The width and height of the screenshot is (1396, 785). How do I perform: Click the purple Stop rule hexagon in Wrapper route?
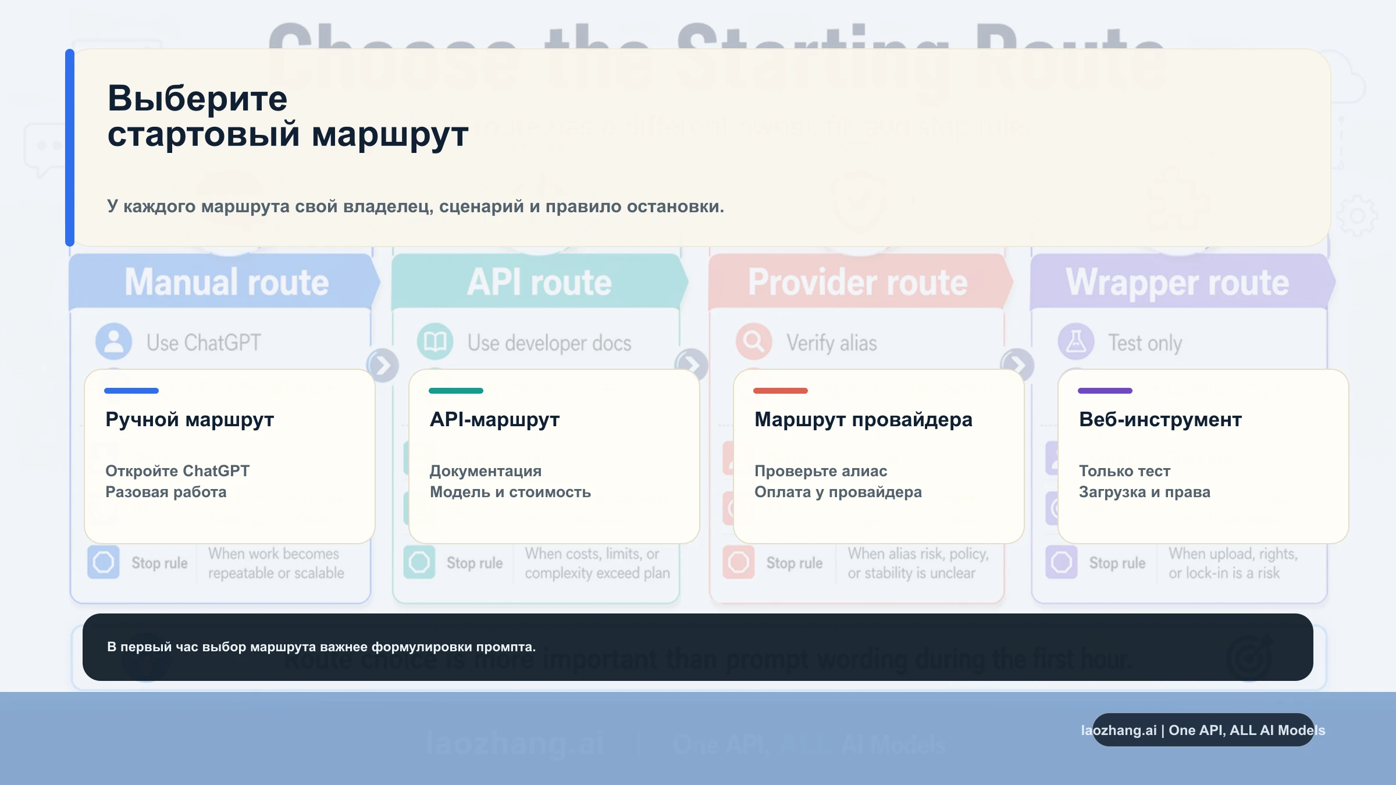pyautogui.click(x=1060, y=562)
